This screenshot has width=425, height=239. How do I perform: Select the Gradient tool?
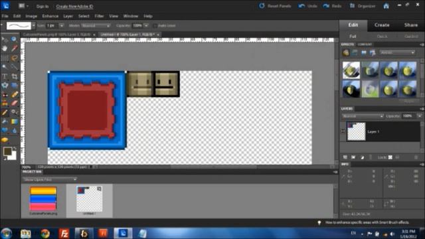[14, 121]
